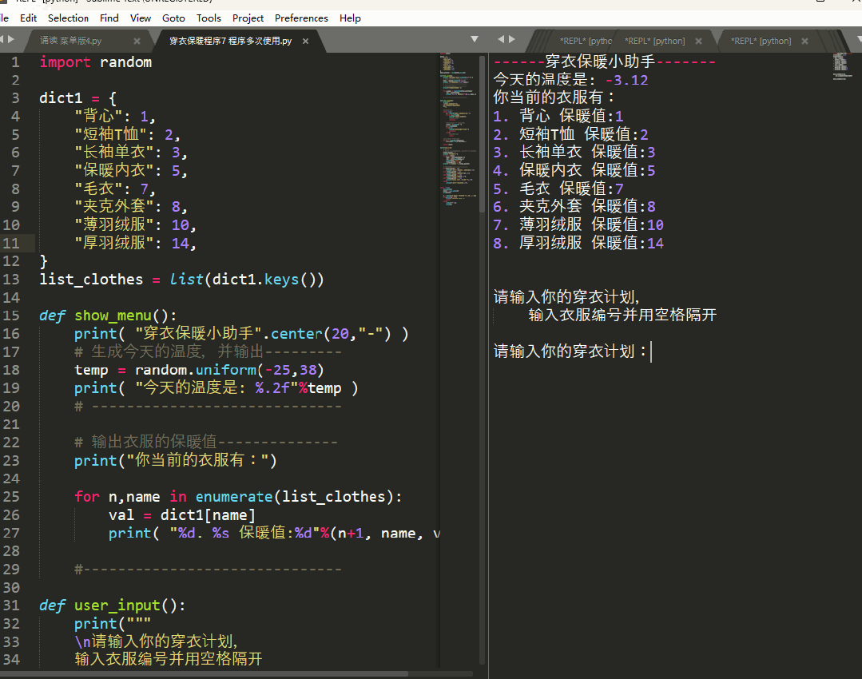
Task: Click the print("你当前的衣服有：") line
Action: (x=176, y=460)
